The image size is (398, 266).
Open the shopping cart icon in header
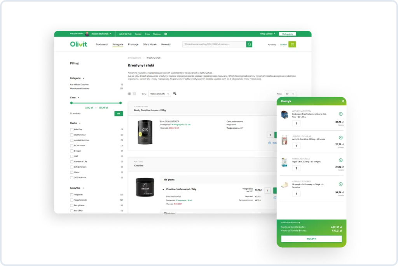[x=292, y=44]
